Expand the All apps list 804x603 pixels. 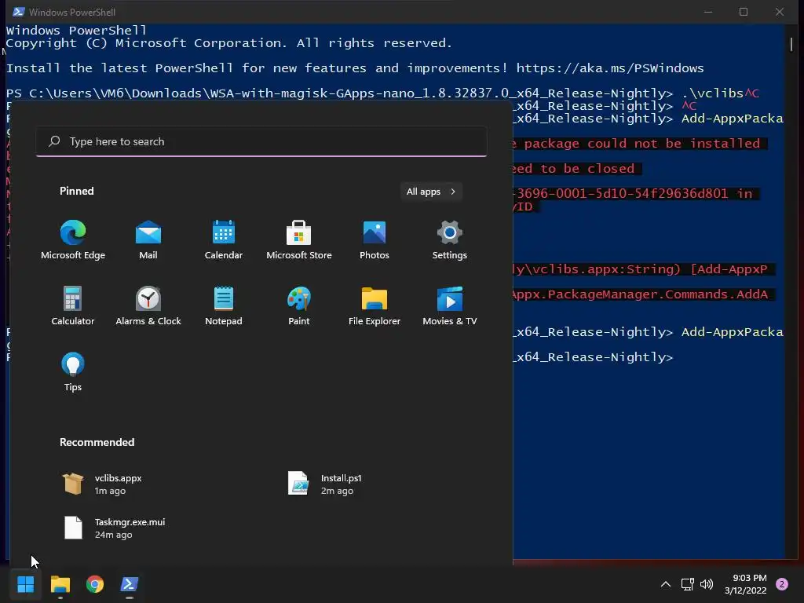431,192
